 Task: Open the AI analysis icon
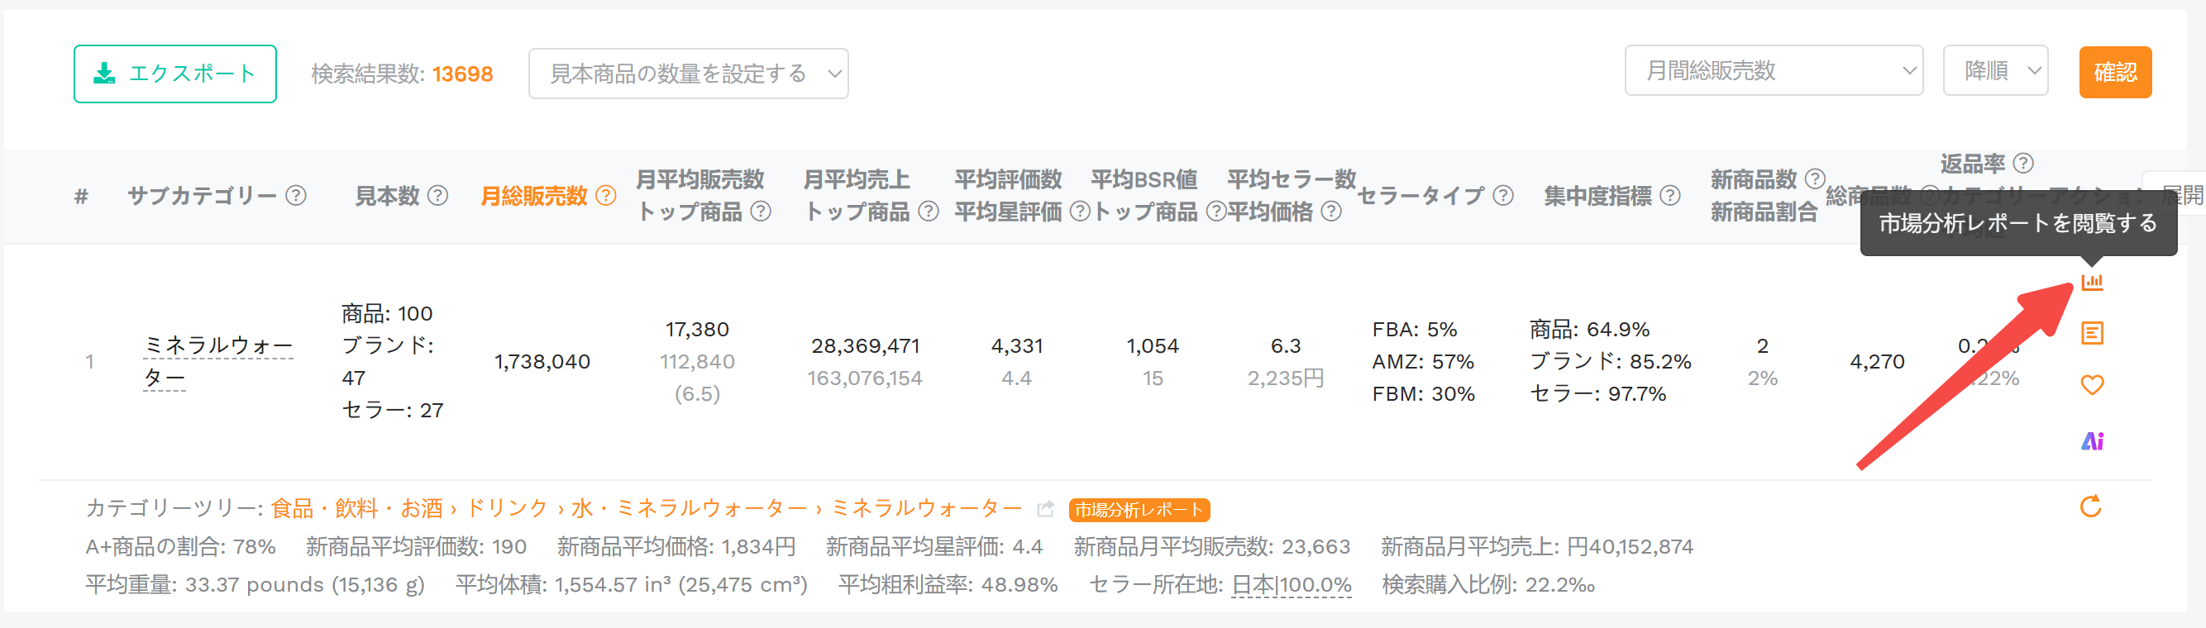point(2091,440)
